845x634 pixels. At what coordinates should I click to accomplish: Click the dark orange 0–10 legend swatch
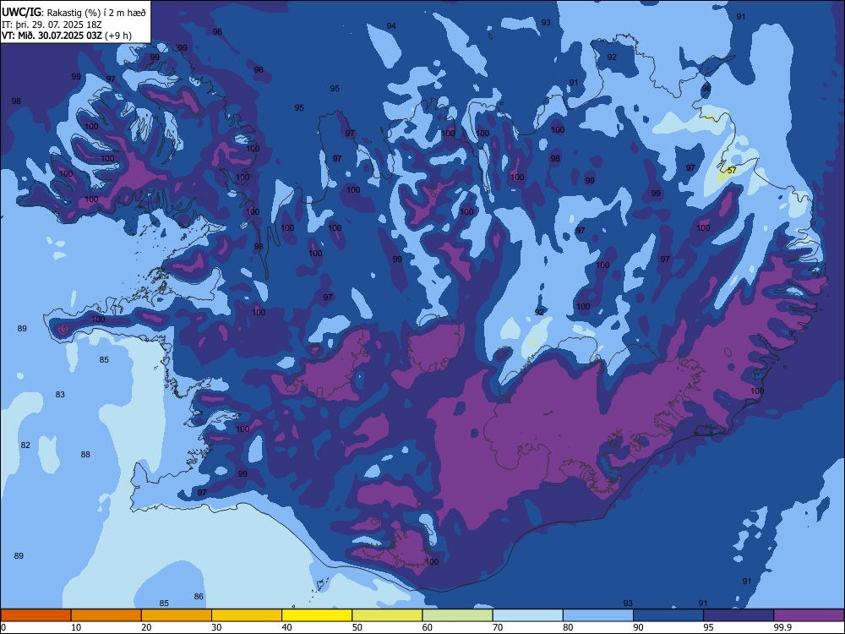pyautogui.click(x=35, y=615)
